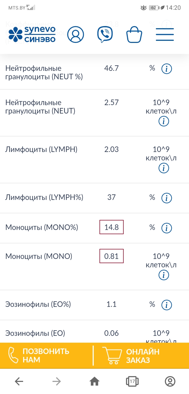Show info for Нейтрофильные гранулоциты (NEUT) count

pyautogui.click(x=164, y=121)
